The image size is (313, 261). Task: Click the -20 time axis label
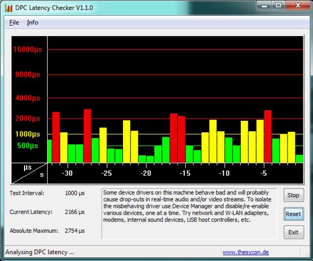click(x=146, y=173)
